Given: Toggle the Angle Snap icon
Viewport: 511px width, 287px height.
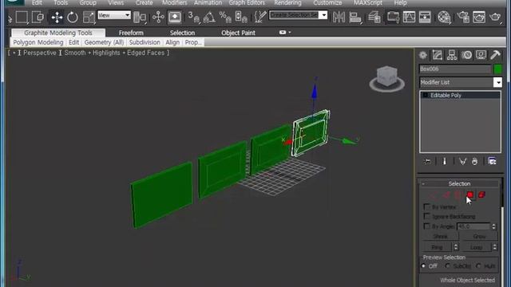Looking at the screenshot, I should [209, 17].
